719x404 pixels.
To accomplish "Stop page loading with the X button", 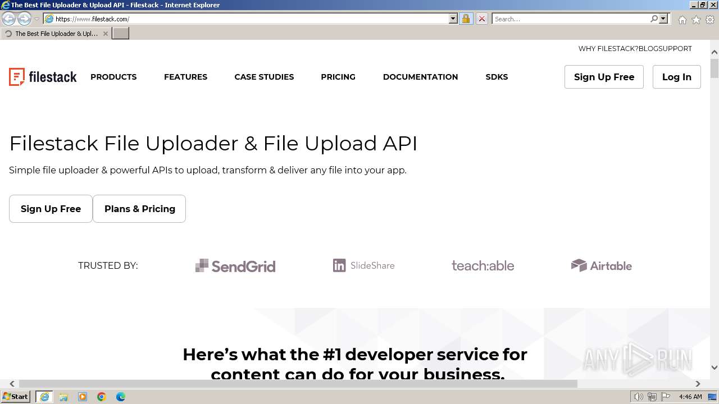I will coord(481,19).
